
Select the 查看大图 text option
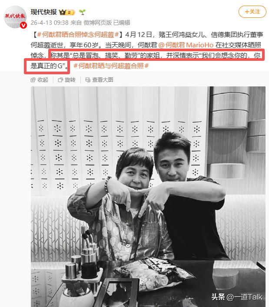click(x=103, y=80)
